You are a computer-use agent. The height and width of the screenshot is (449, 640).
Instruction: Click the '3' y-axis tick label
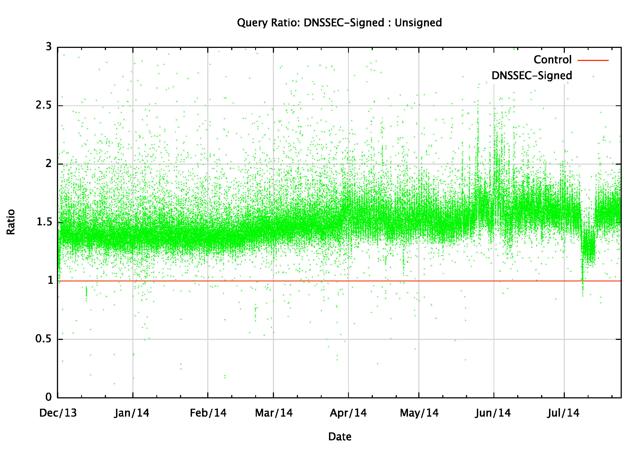49,47
